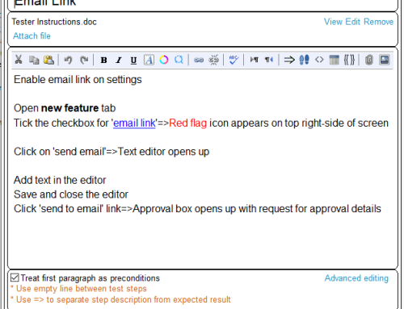
Task: Click the 'Save and close the editor' line
Action: pyautogui.click(x=71, y=194)
